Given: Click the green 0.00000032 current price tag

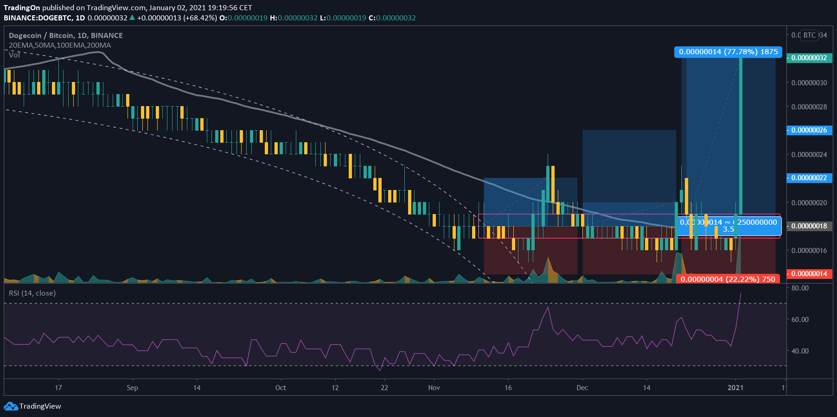Looking at the screenshot, I should [809, 58].
